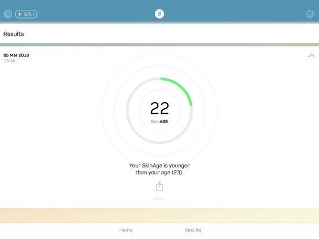Tap the 'Your SkinAge is younger' message
319x239 pixels.
pos(159,169)
